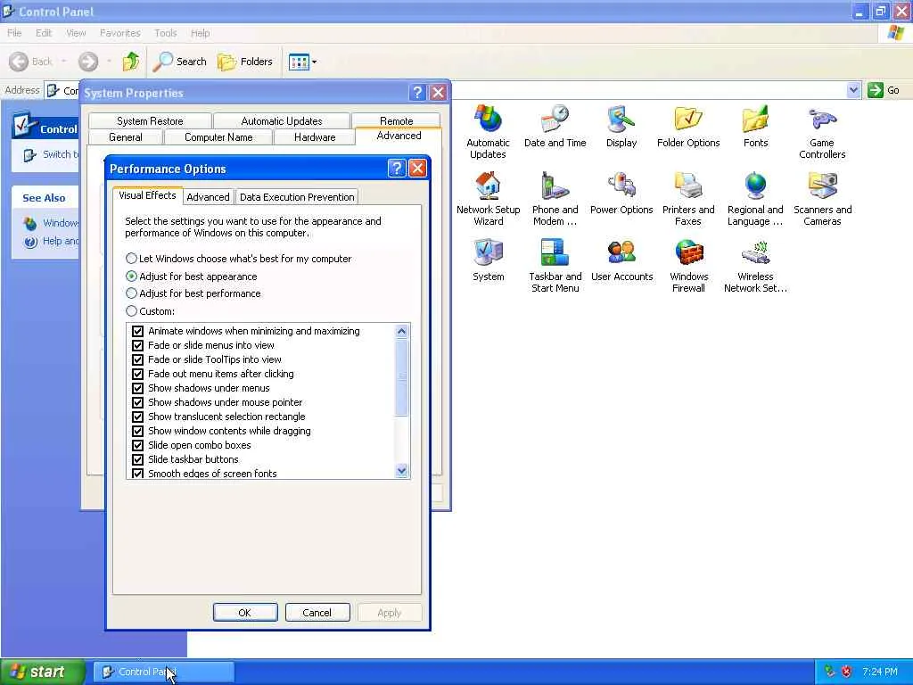Click the Up folder toolbar icon

point(131,62)
